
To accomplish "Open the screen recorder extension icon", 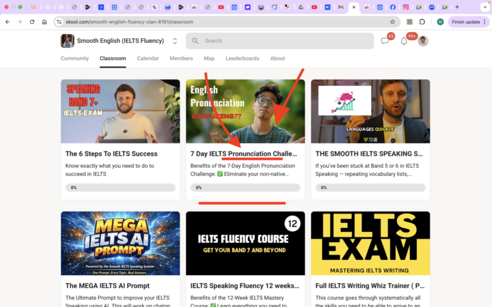I will pyautogui.click(x=409, y=22).
